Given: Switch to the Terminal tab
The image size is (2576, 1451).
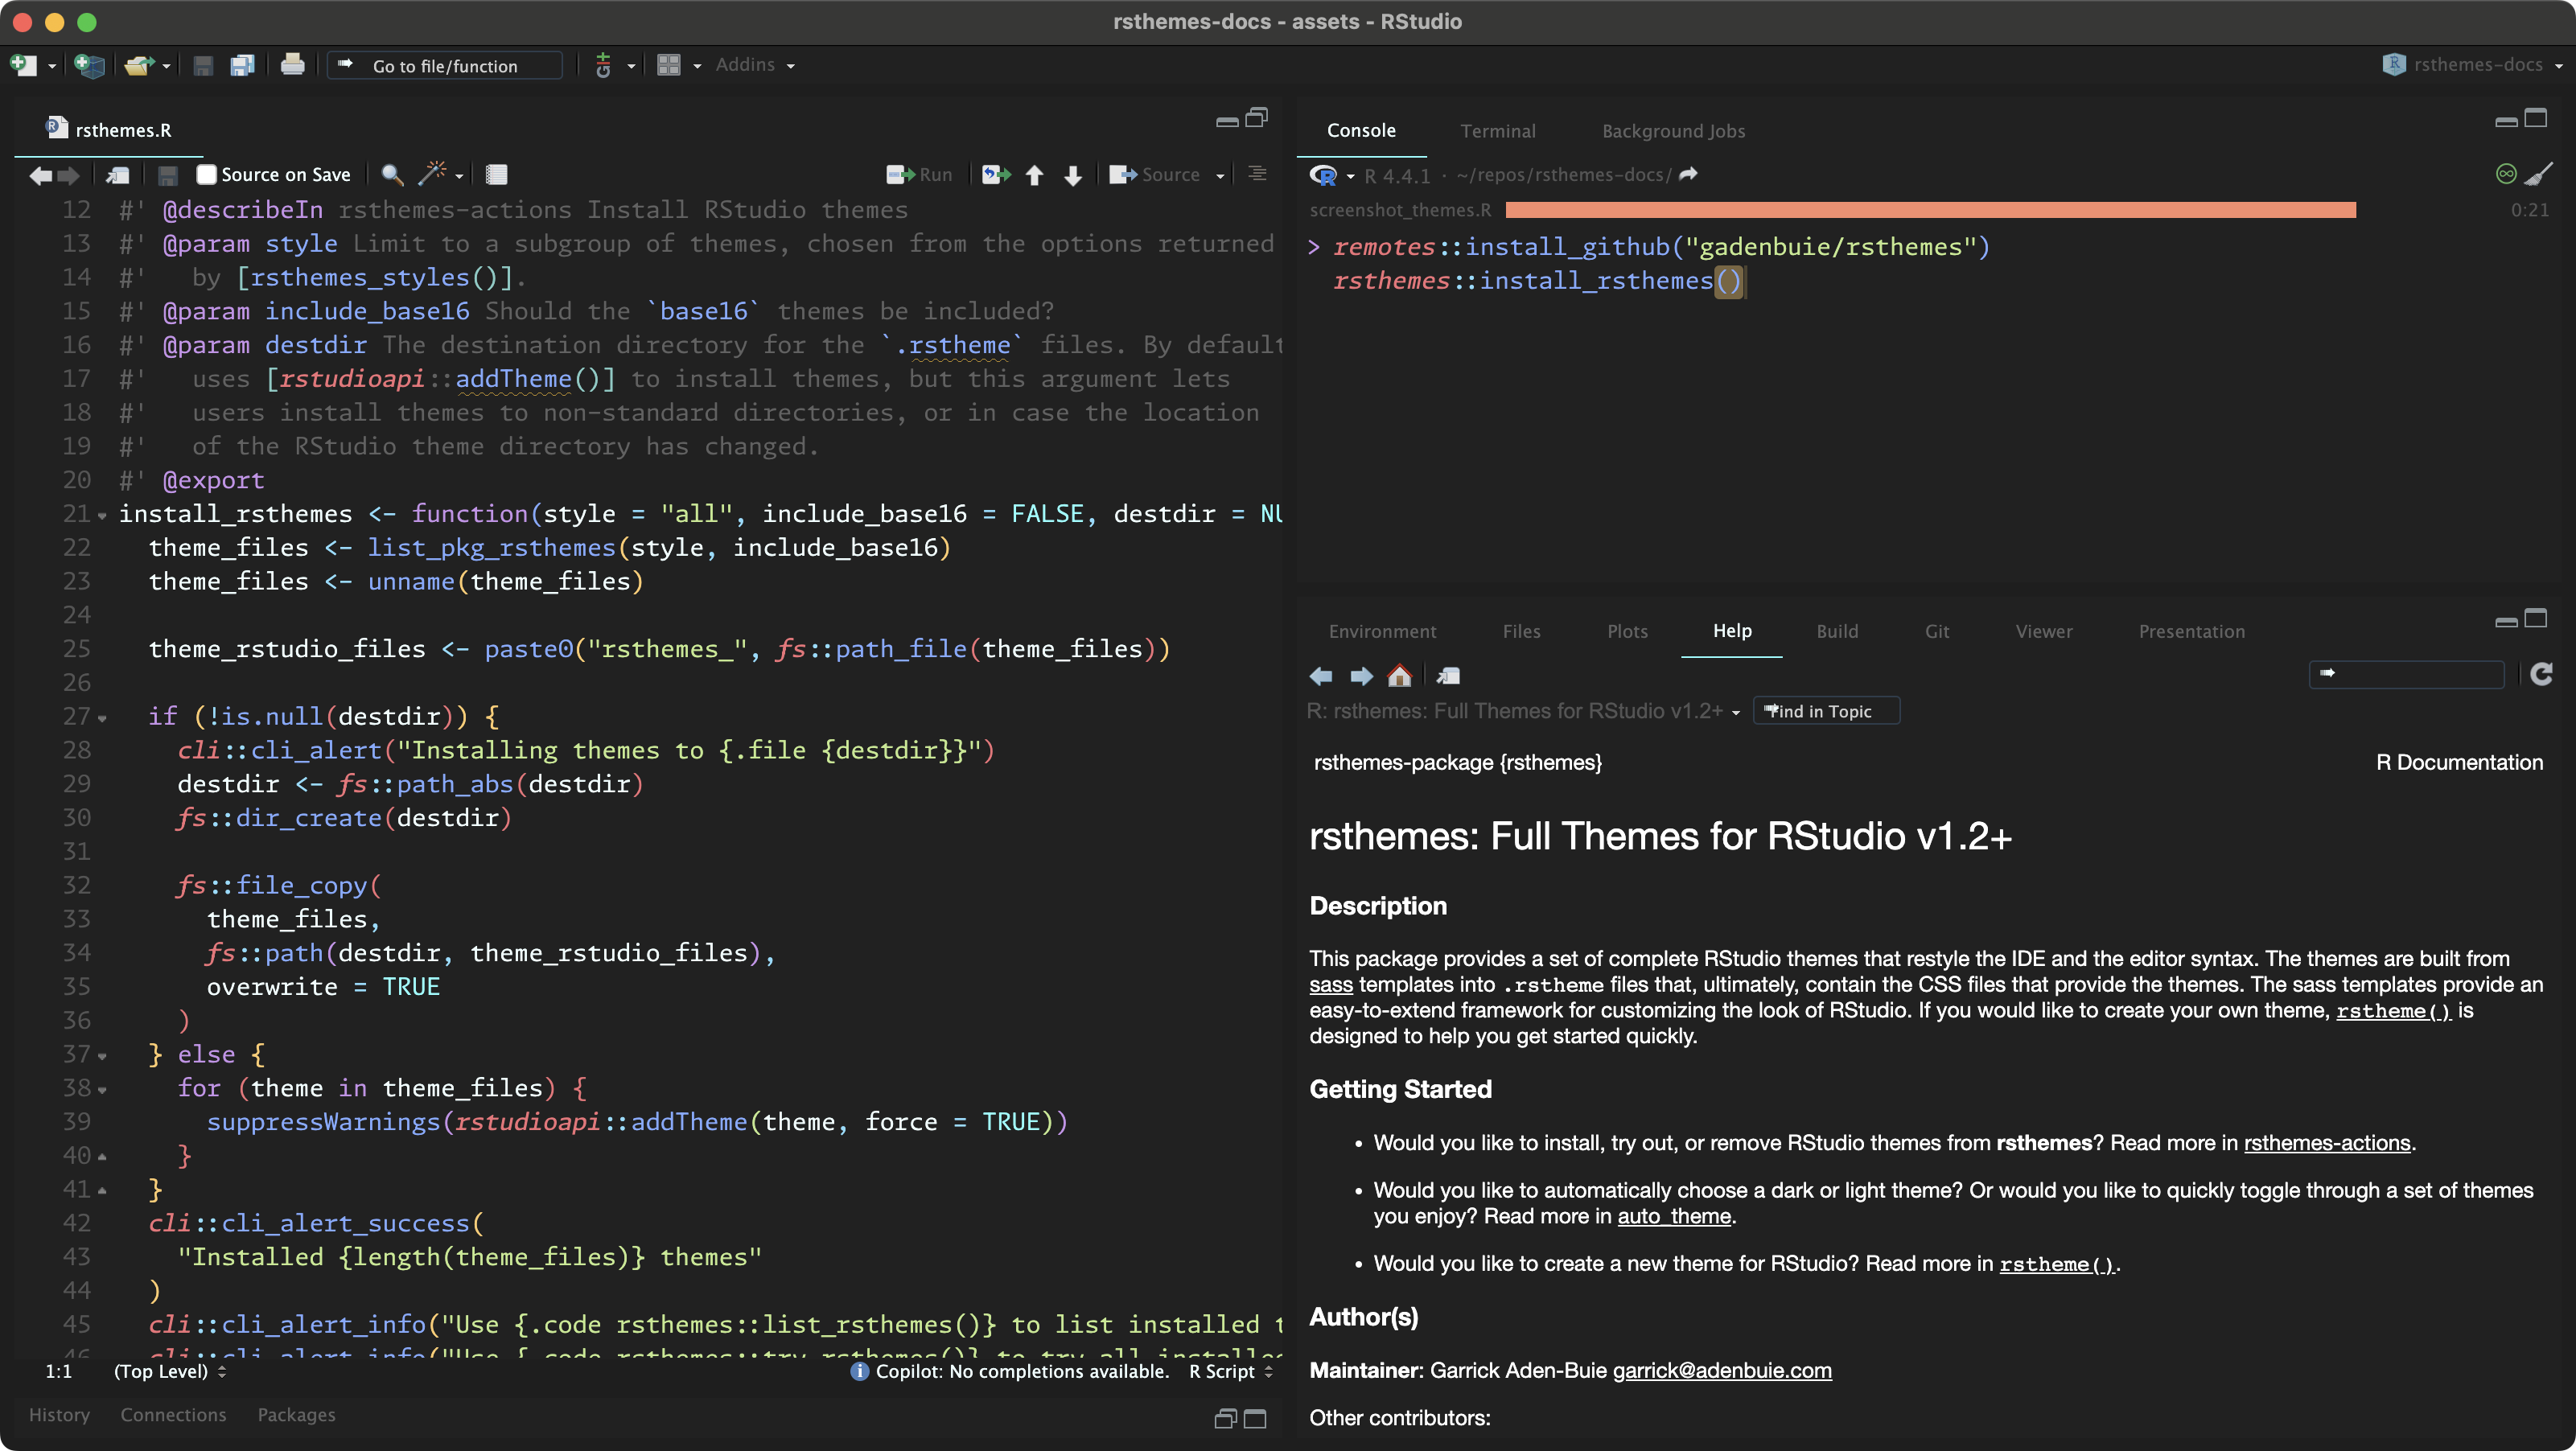Looking at the screenshot, I should tap(1497, 131).
